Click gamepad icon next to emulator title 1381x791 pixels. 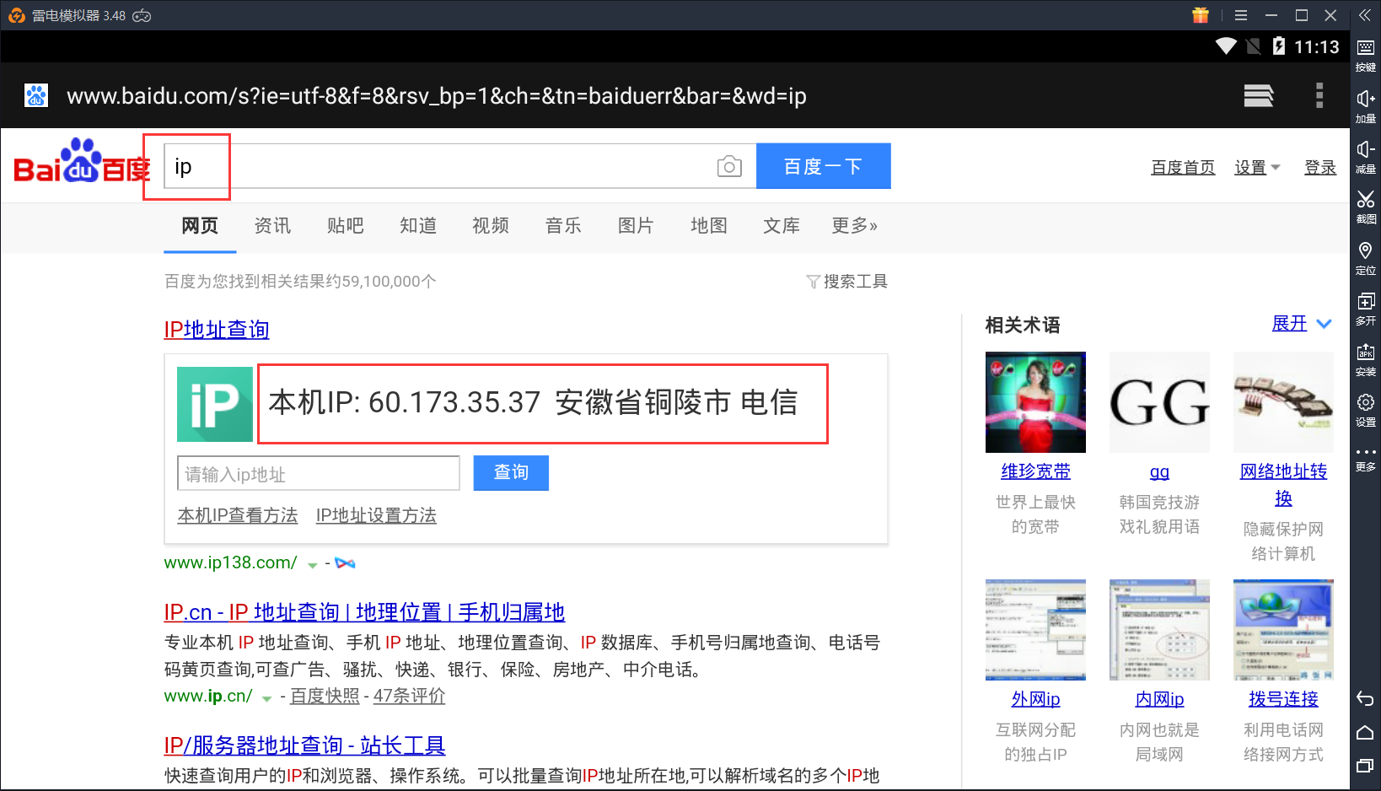pyautogui.click(x=142, y=15)
